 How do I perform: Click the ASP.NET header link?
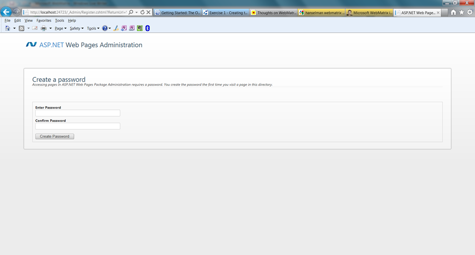(x=51, y=45)
